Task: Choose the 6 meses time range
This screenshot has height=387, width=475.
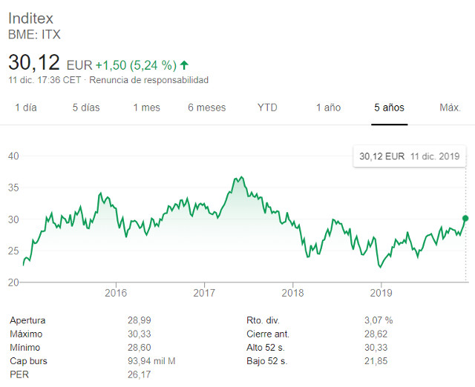Action: [x=207, y=107]
